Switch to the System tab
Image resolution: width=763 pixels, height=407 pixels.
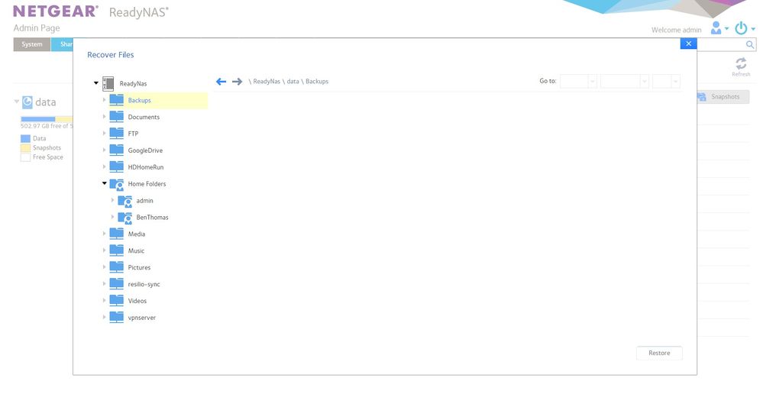pyautogui.click(x=32, y=44)
